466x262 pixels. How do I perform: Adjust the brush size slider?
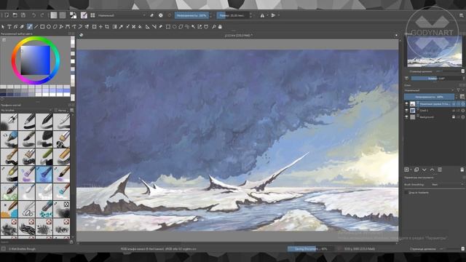[233, 15]
